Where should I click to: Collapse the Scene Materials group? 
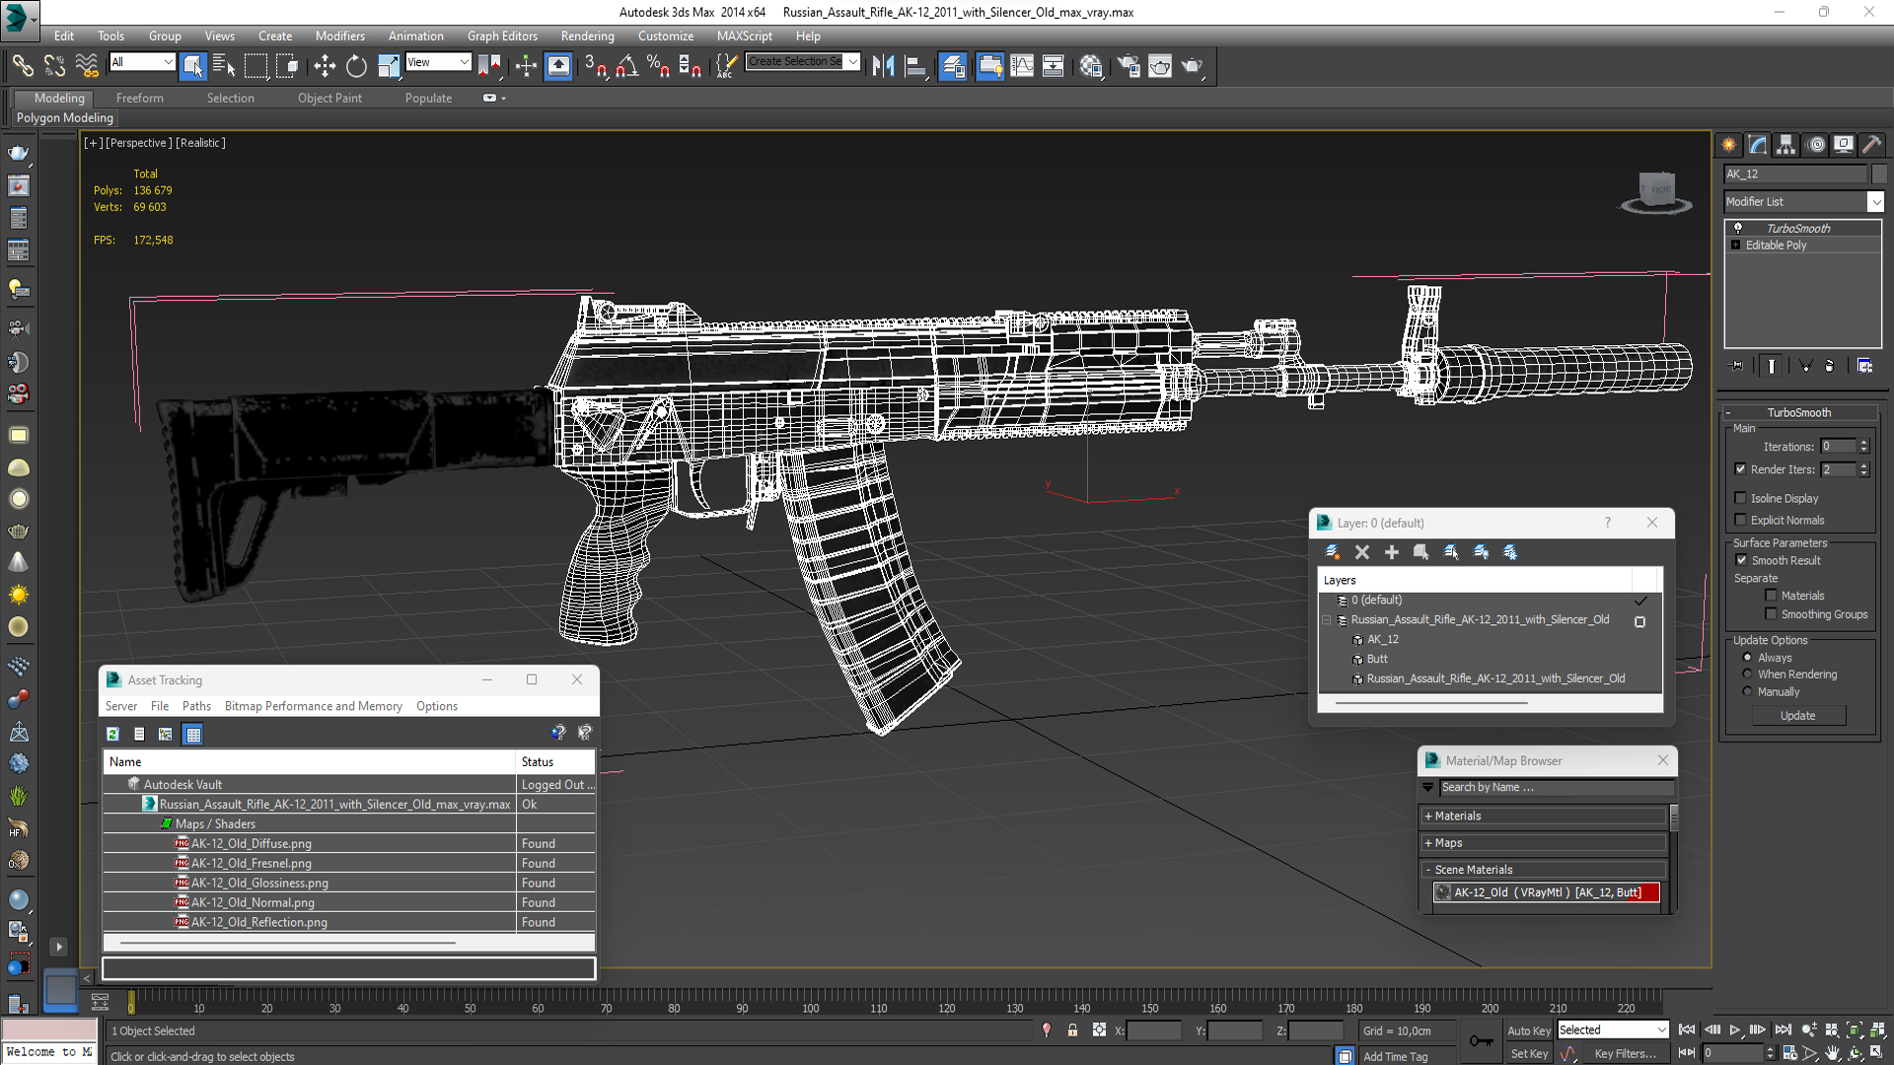[x=1545, y=870]
